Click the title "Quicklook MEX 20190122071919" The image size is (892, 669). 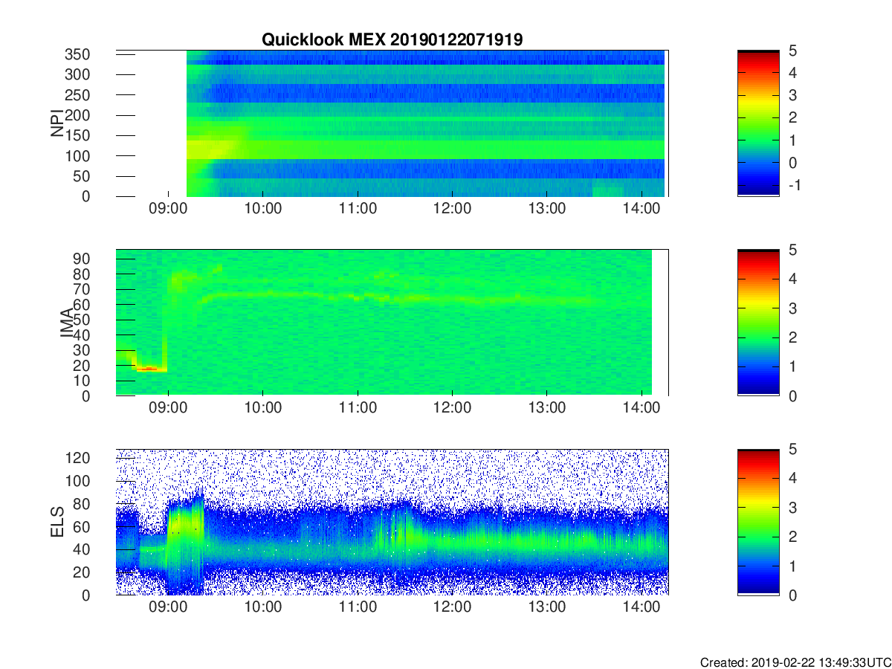[x=392, y=40]
